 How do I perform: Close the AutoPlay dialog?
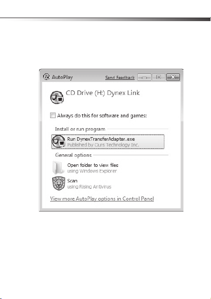tap(173, 77)
